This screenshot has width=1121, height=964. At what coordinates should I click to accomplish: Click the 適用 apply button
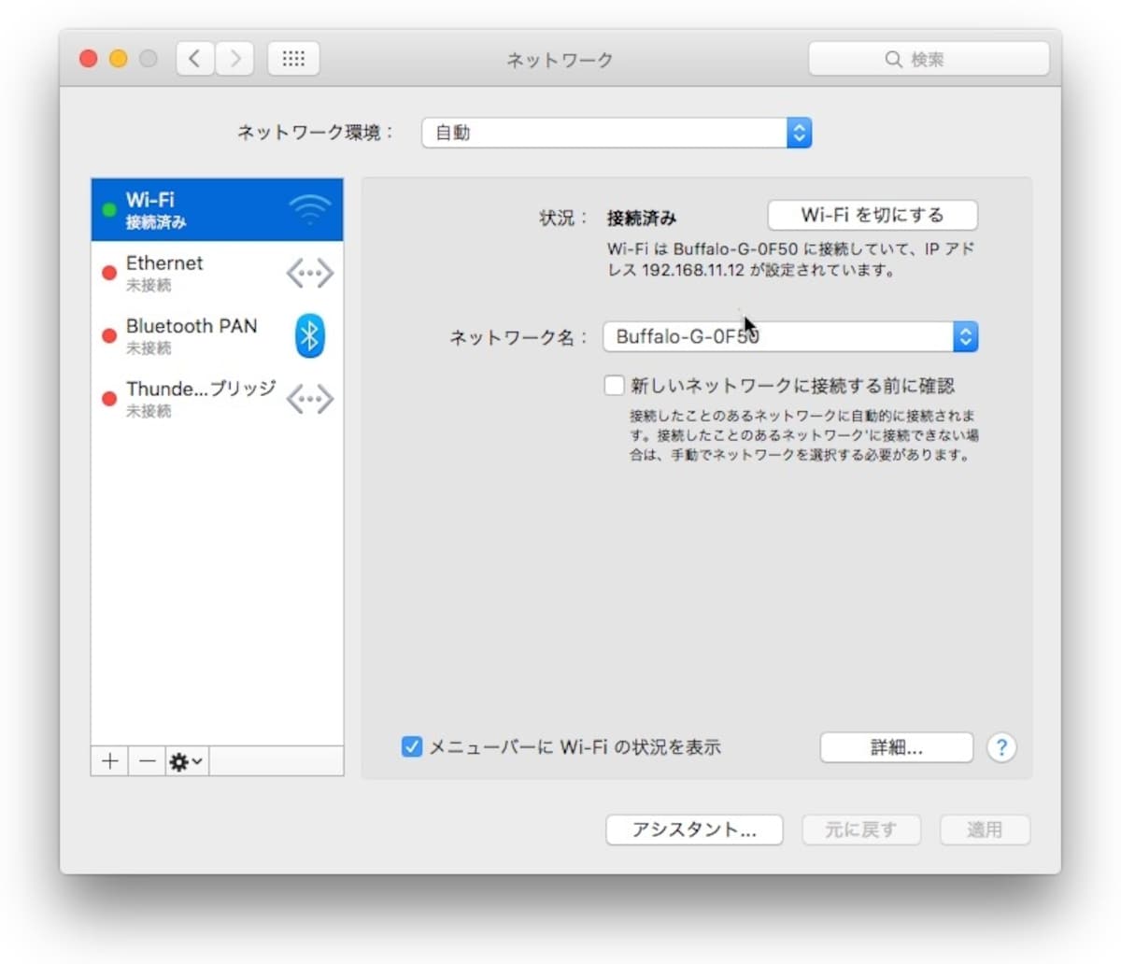985,829
